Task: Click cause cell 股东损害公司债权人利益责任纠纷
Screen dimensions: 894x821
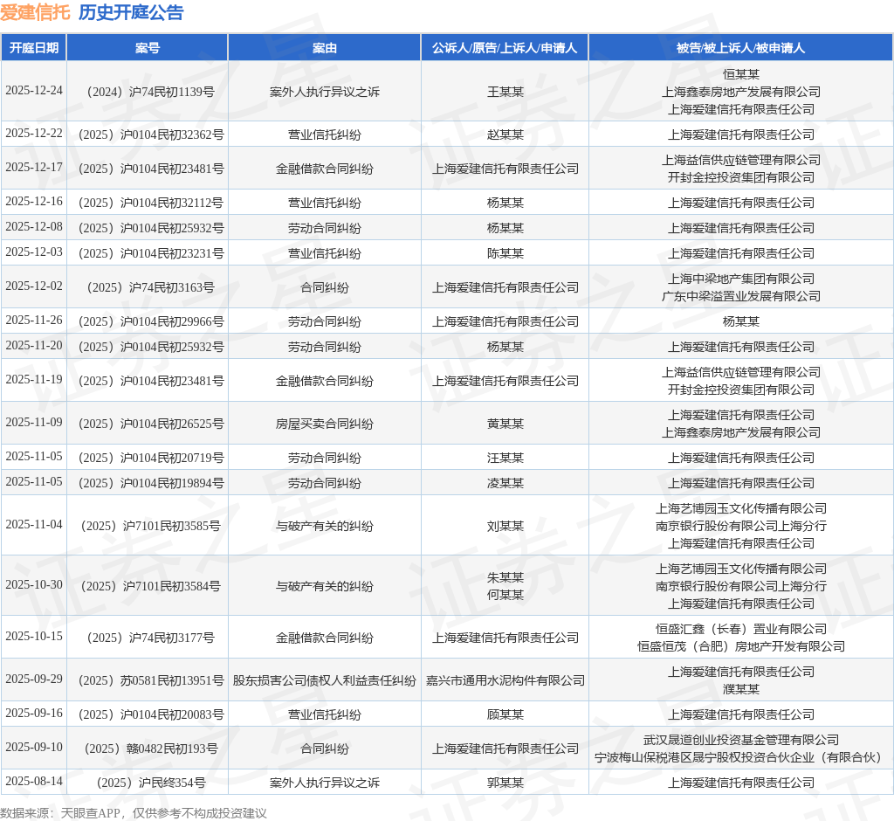Action: [325, 680]
